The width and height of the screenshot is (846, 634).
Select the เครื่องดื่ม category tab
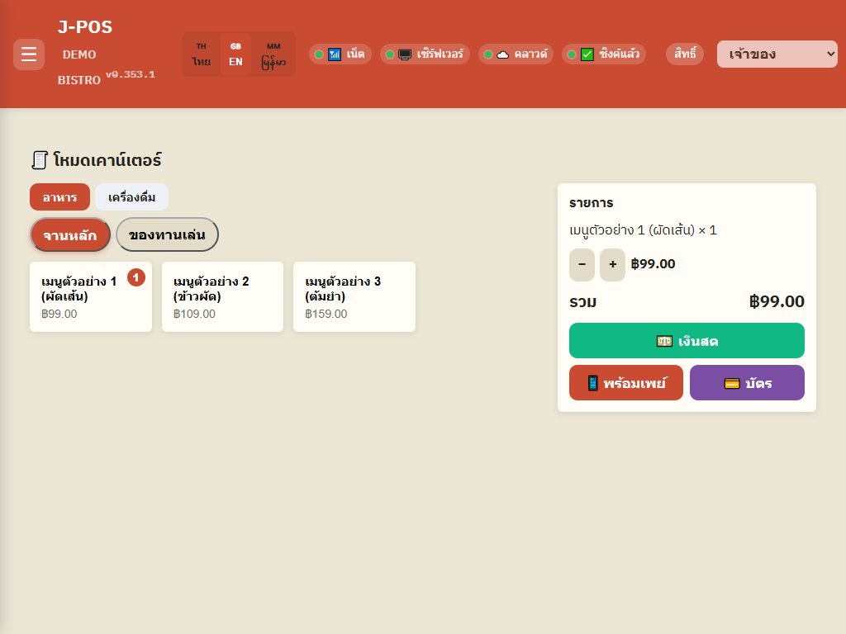click(131, 197)
